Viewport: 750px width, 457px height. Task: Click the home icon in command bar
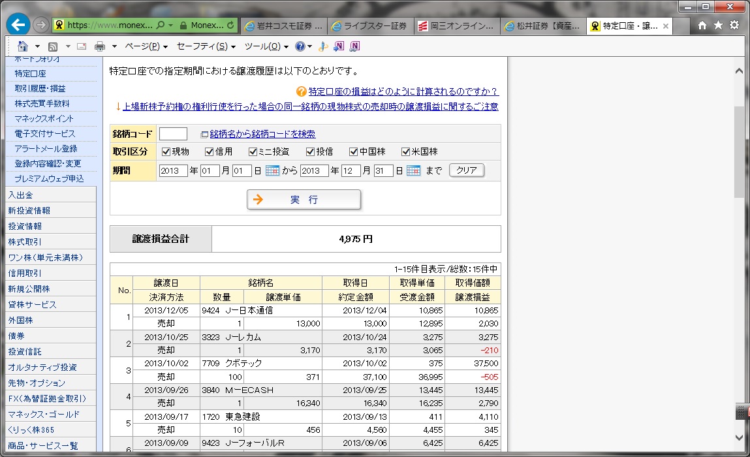22,46
